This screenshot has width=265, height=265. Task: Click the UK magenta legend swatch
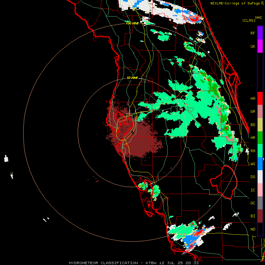pos(260,46)
